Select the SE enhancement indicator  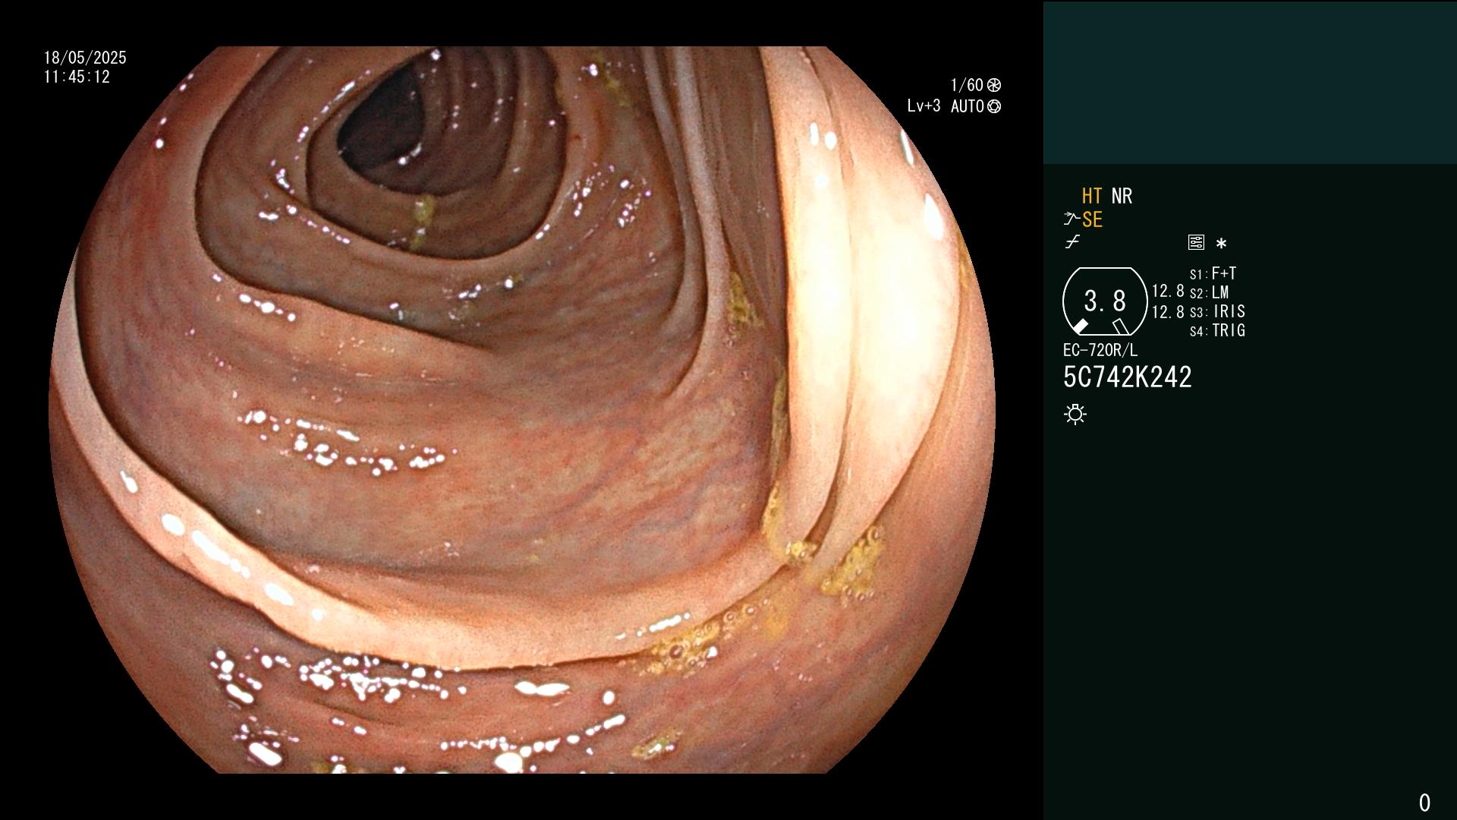click(1092, 219)
